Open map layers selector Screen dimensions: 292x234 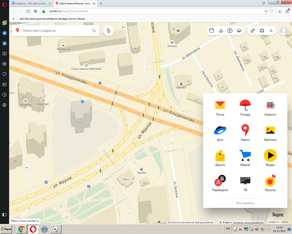pos(239,31)
